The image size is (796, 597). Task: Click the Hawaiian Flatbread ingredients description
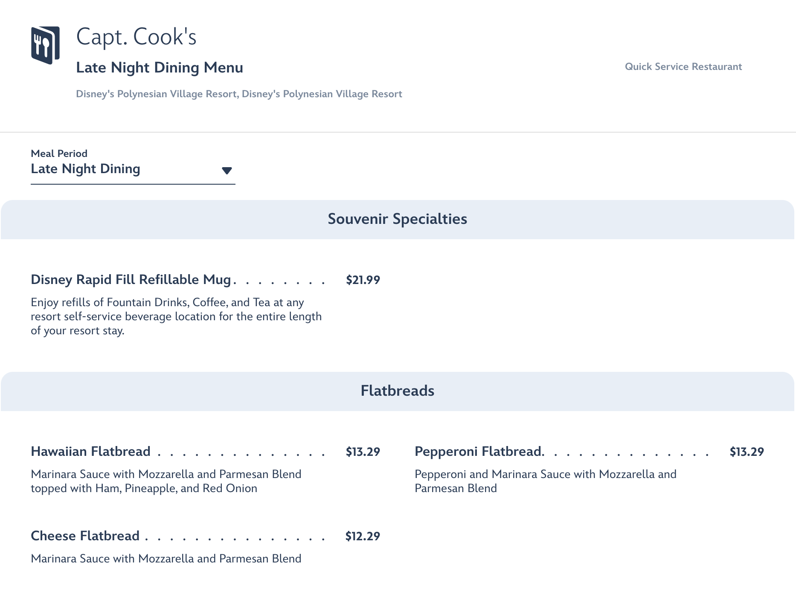[166, 481]
